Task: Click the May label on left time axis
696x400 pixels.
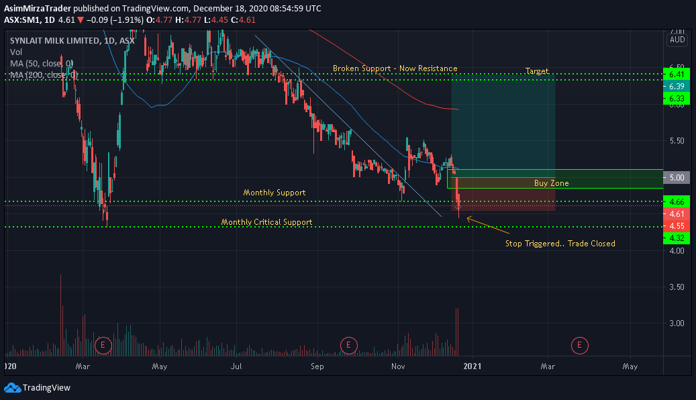Action: click(159, 366)
